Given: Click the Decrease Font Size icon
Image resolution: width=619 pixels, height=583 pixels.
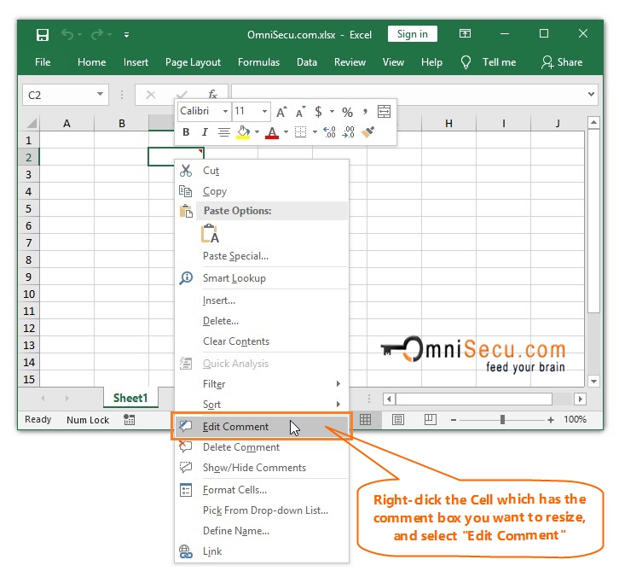Looking at the screenshot, I should pyautogui.click(x=300, y=113).
